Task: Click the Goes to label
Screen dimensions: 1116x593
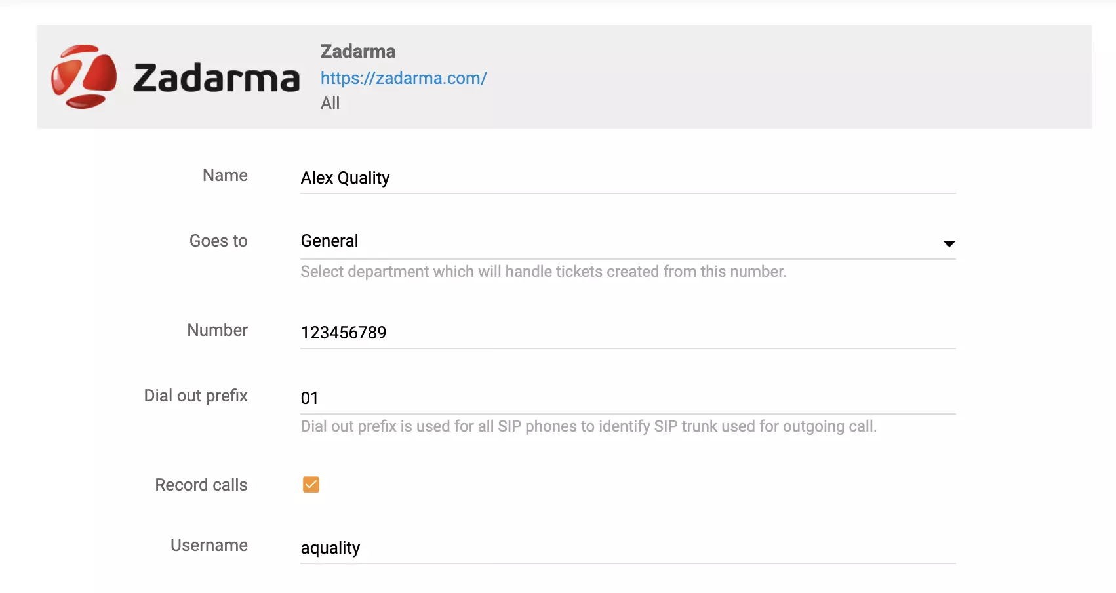Action: (x=218, y=241)
